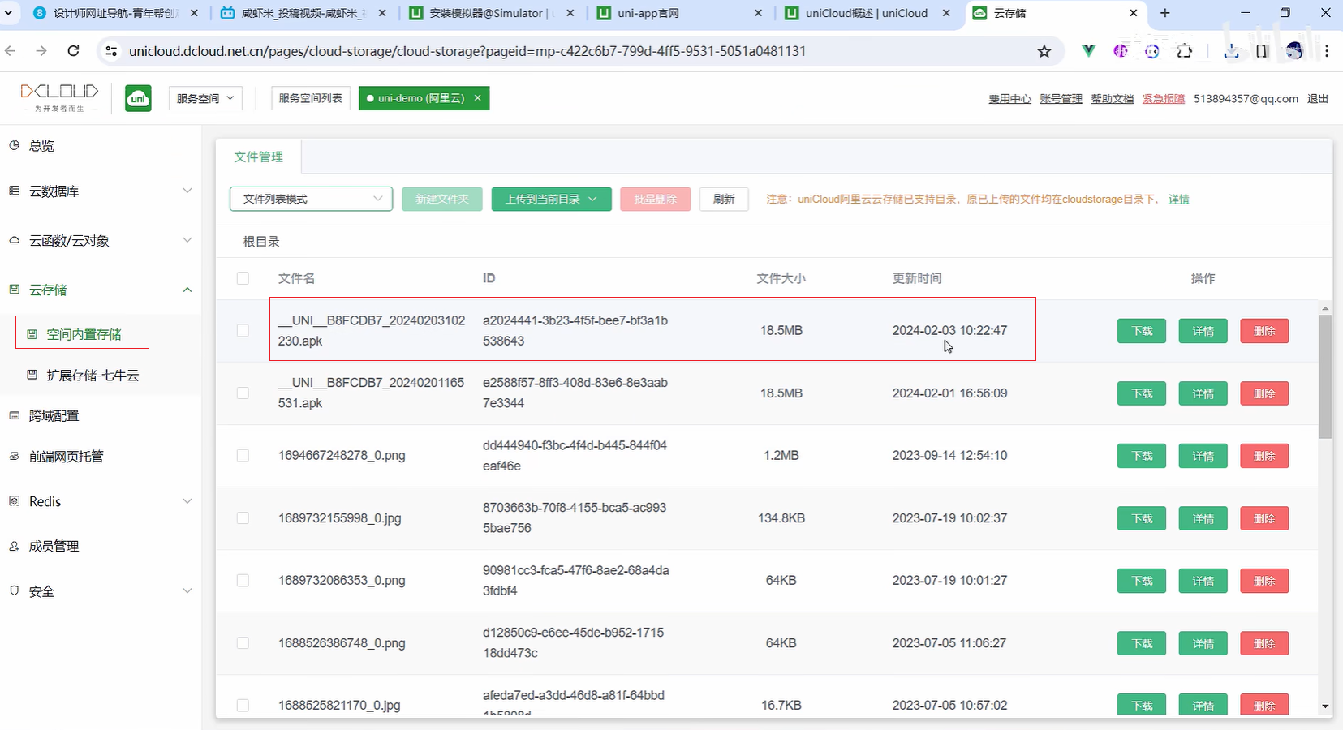Download the 20240203102230.apk file

click(x=1142, y=331)
